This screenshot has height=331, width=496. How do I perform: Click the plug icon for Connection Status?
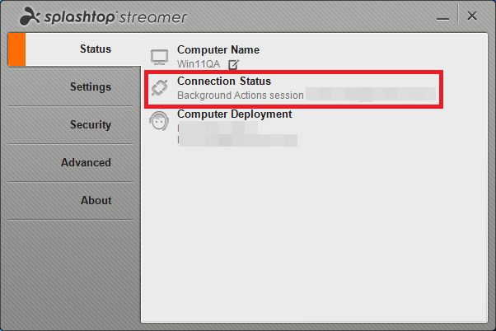point(160,87)
